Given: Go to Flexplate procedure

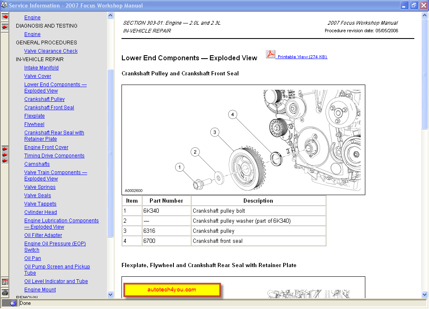Looking at the screenshot, I should pyautogui.click(x=34, y=116).
